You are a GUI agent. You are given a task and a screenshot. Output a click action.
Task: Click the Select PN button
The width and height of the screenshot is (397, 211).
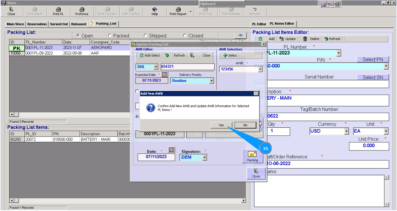click(373, 60)
